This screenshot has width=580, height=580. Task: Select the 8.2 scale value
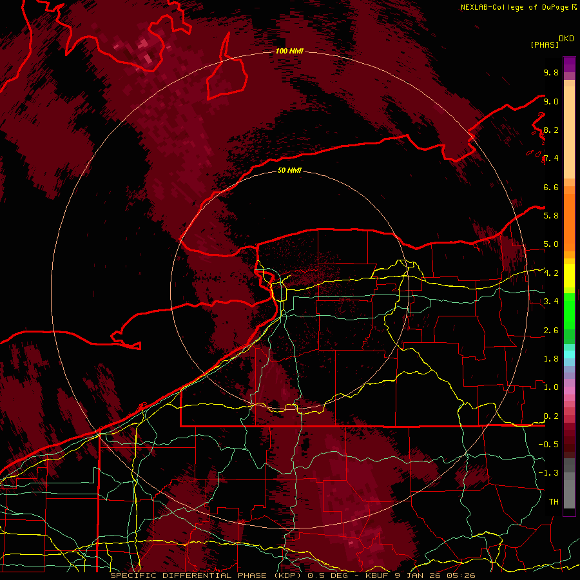551,130
